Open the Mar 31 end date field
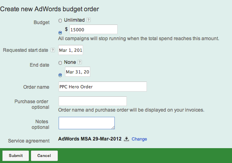 click(x=78, y=71)
